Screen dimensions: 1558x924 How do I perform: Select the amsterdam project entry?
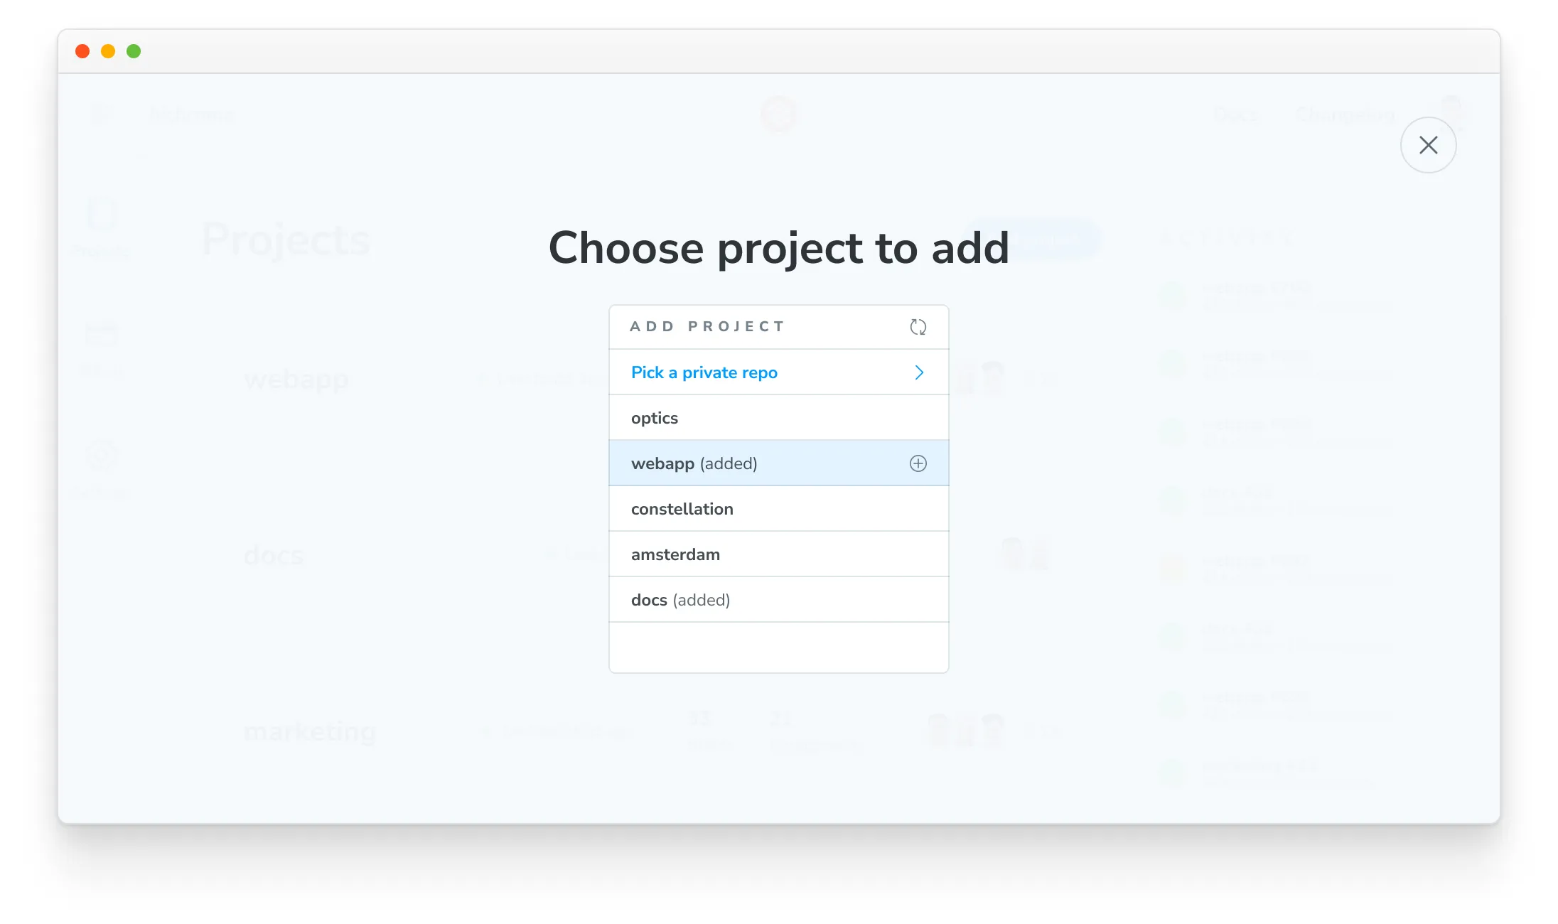click(675, 554)
